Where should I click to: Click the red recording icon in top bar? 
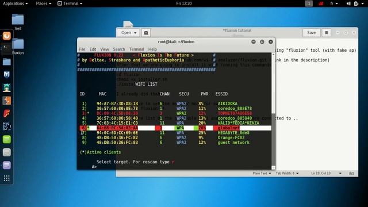321,3
